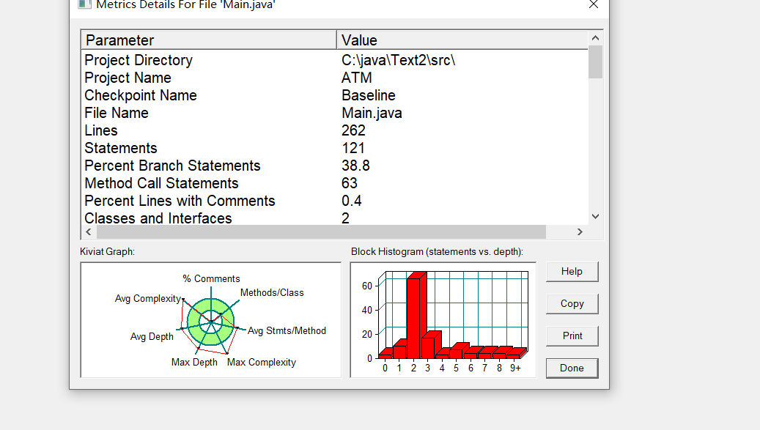Copy the metrics with Copy button

572,303
